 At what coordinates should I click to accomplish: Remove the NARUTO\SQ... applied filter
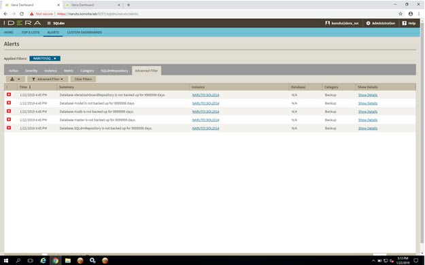tap(55, 58)
